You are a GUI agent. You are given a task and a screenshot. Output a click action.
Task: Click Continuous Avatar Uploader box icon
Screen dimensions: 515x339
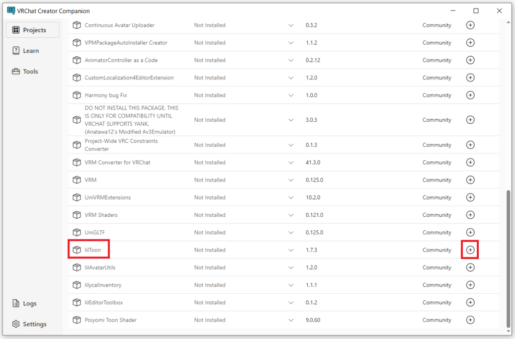(x=77, y=25)
